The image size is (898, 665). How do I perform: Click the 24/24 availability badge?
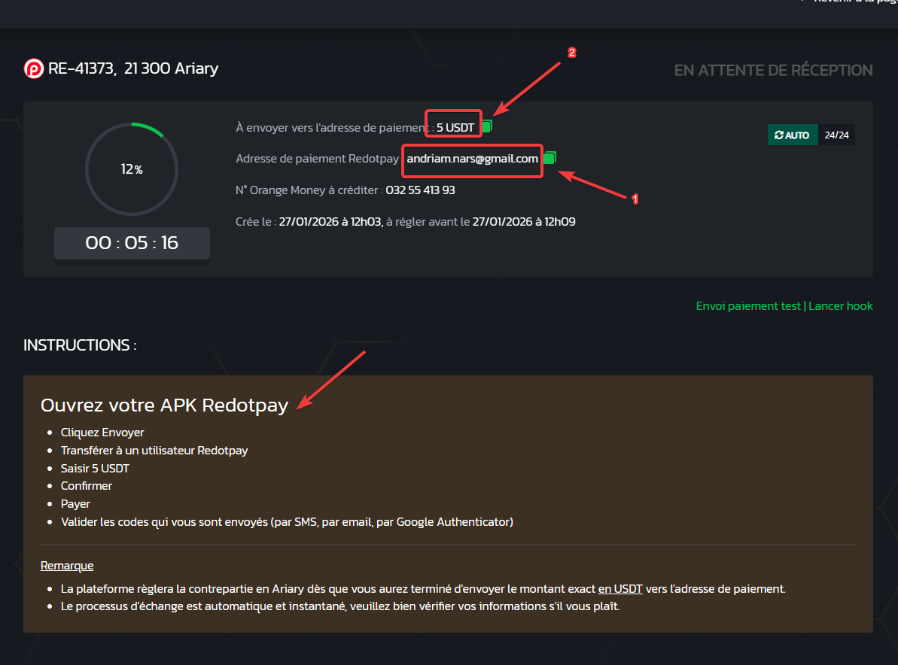836,135
